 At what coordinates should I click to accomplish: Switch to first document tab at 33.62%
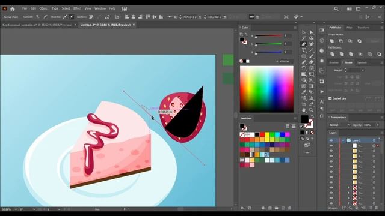[37, 25]
